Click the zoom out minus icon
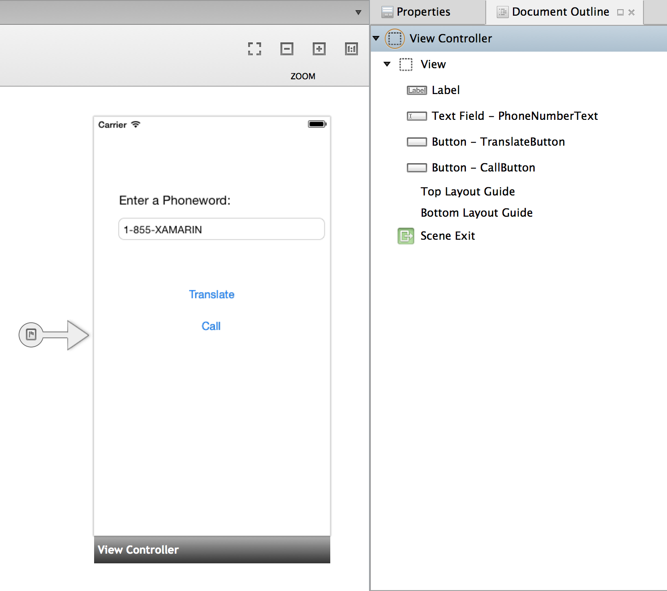 (x=287, y=49)
